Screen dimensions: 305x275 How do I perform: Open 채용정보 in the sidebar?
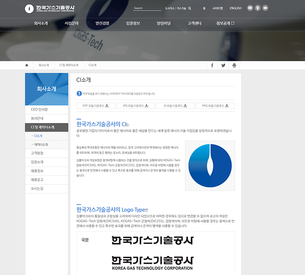47,171
